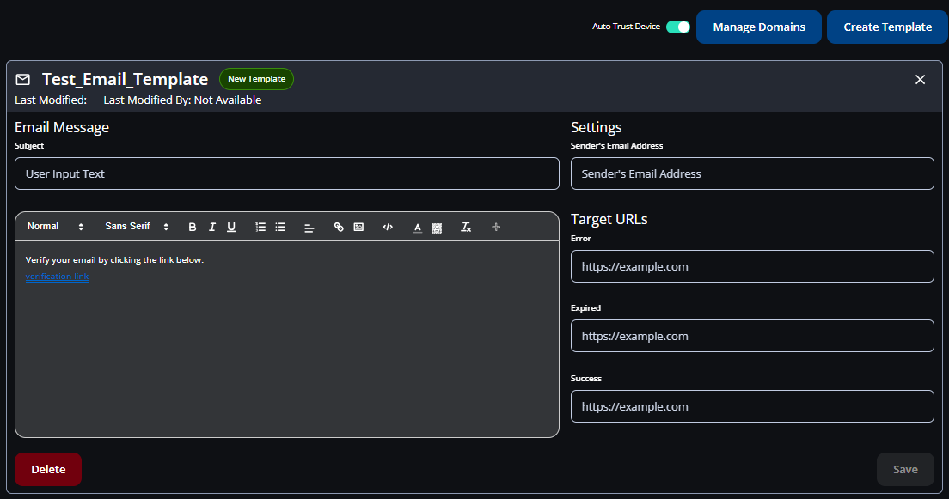Change the text background highlight color
The width and height of the screenshot is (949, 499).
[437, 228]
